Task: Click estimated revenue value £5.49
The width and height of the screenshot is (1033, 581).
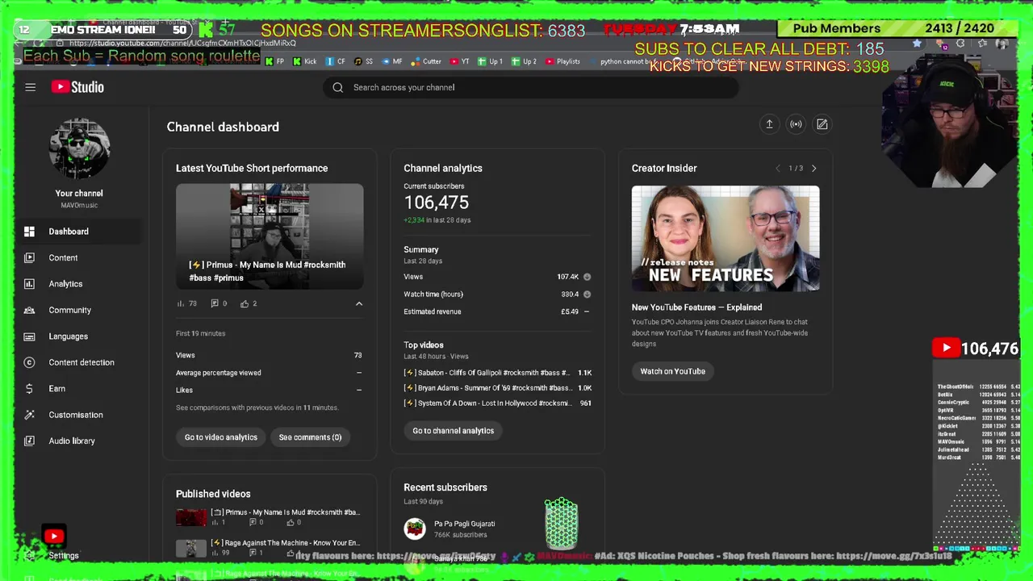Action: [x=569, y=311]
